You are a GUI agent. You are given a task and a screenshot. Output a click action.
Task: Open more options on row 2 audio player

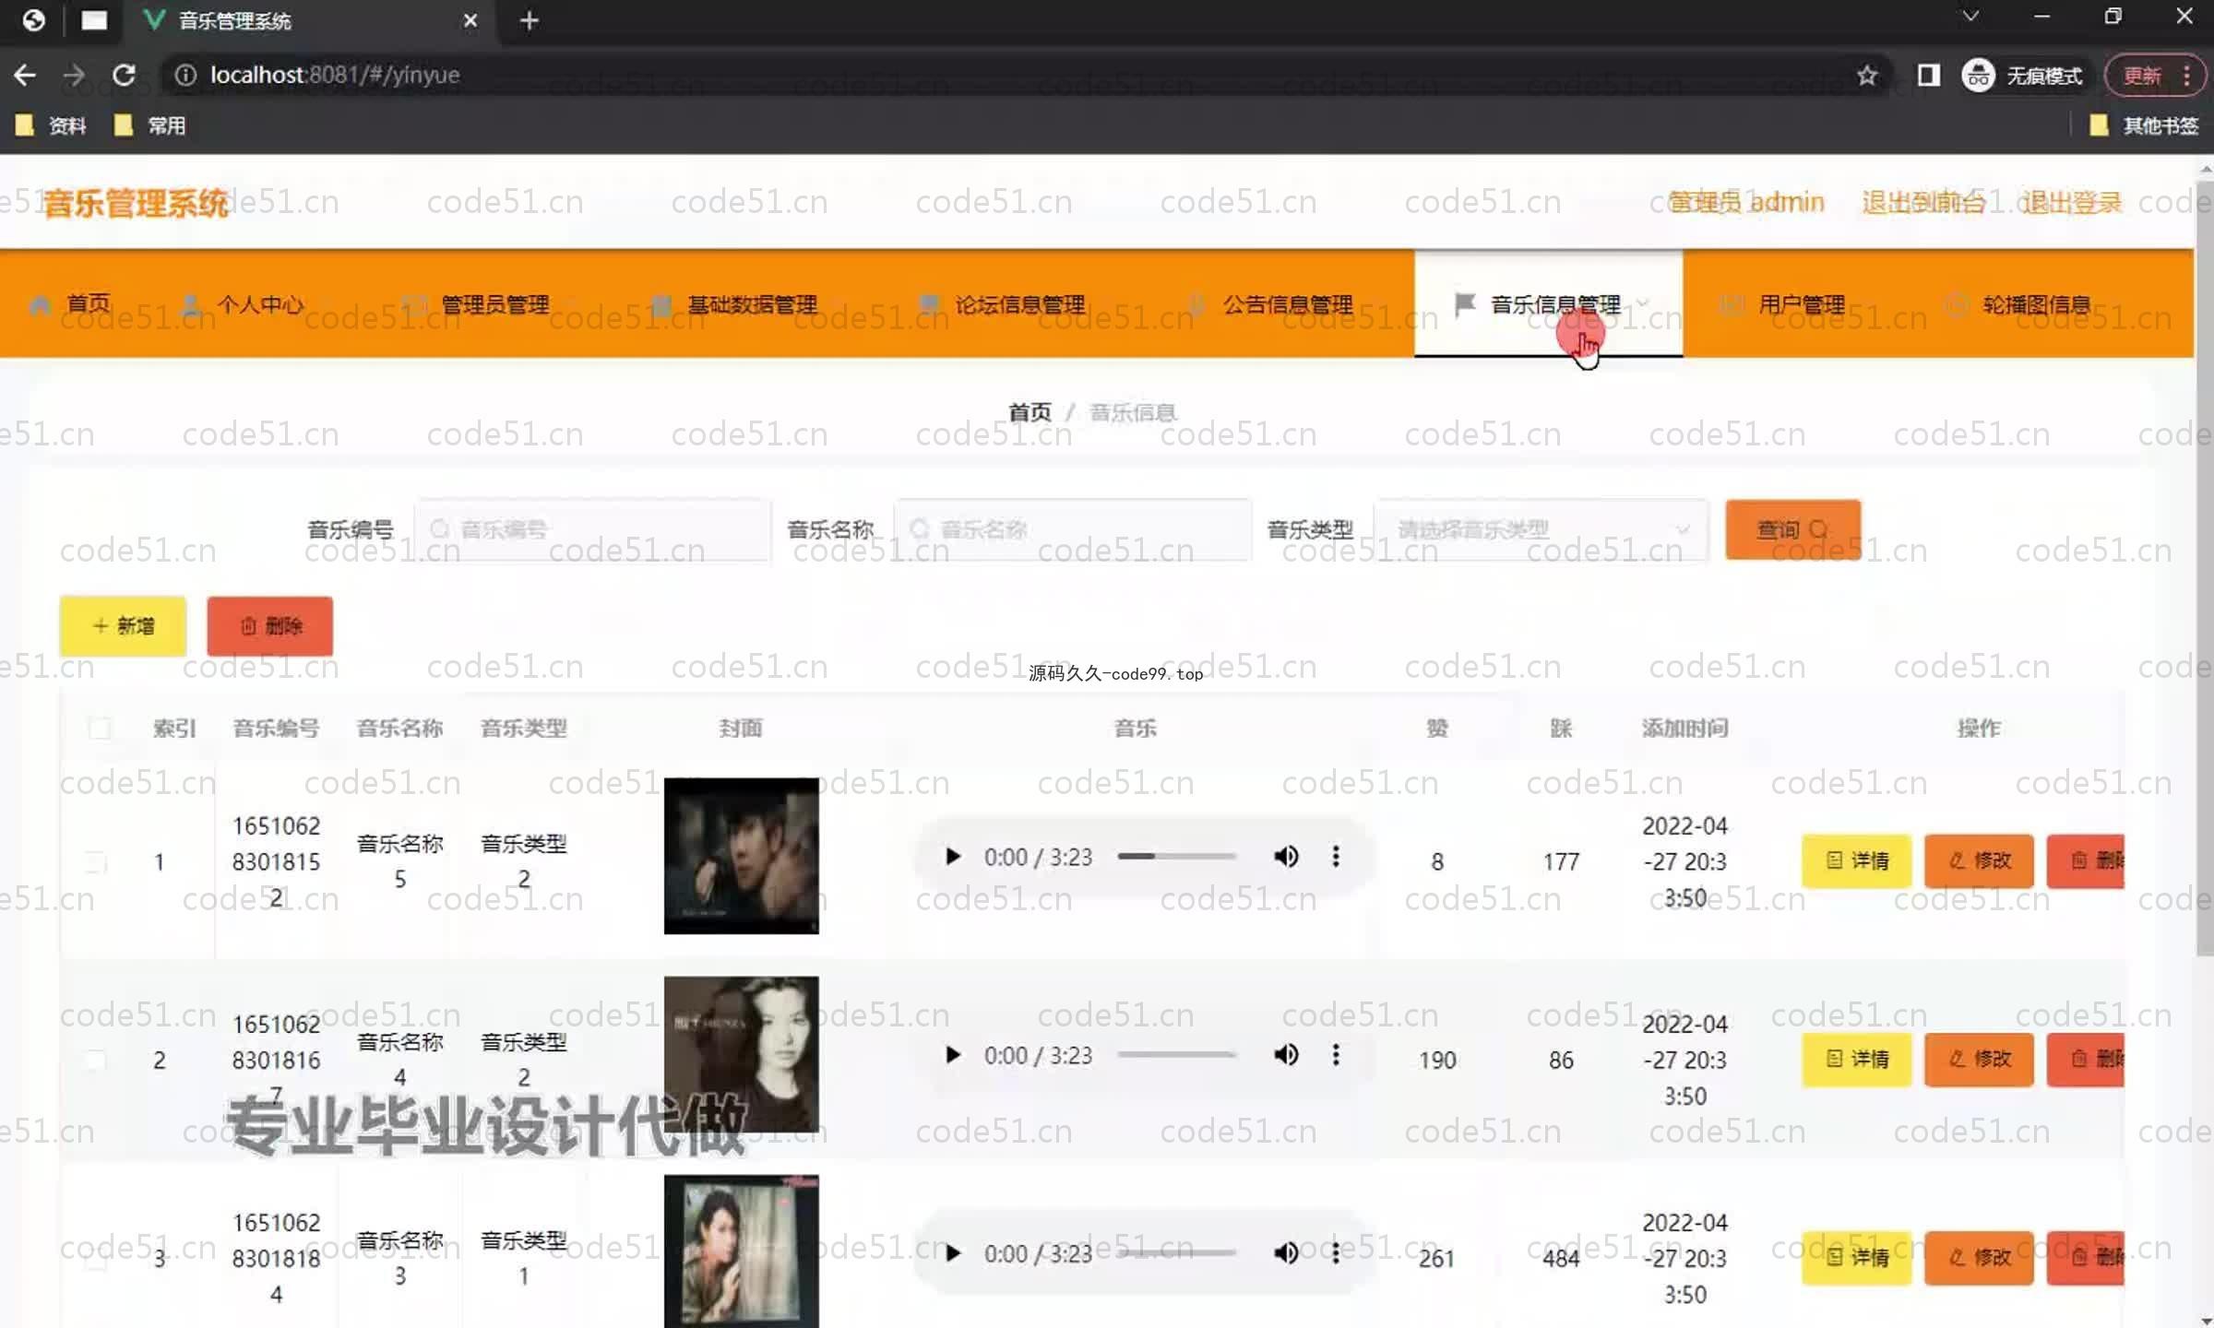pyautogui.click(x=1336, y=1054)
